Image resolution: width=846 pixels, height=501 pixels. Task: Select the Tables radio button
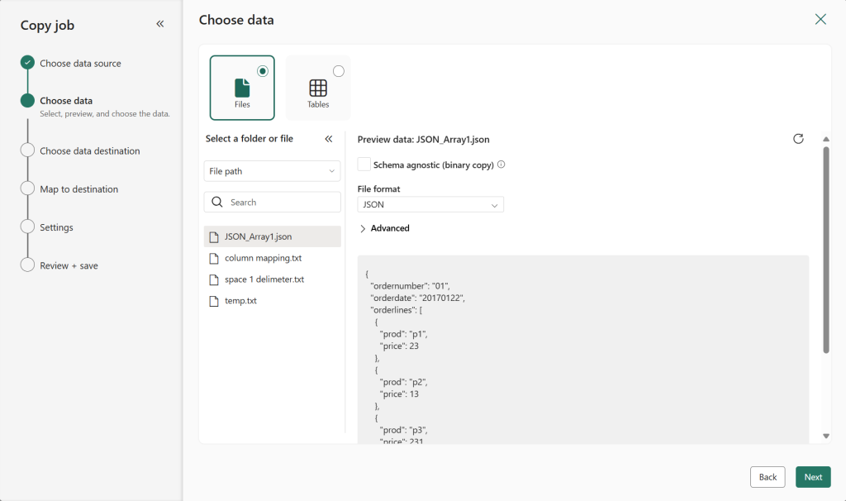pos(339,70)
